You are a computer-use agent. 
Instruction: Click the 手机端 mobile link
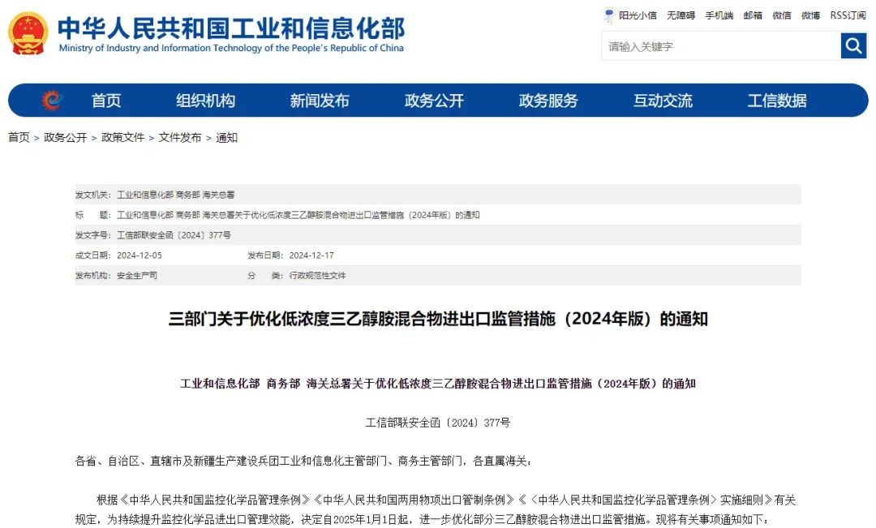click(719, 15)
